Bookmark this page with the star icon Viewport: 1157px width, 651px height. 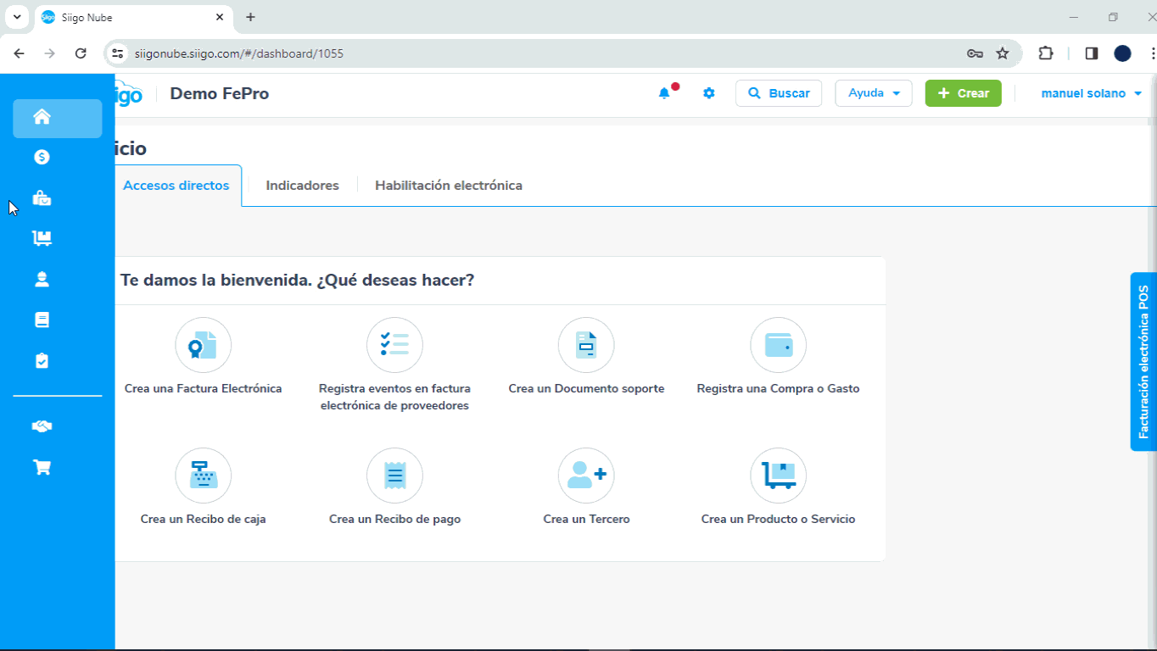[x=1003, y=53]
